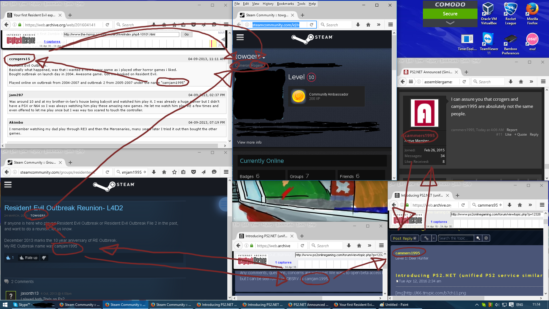Viewport: 549px width, 309px height.
Task: Click the thumbs-up icon beside the rating count
Action: [8, 258]
